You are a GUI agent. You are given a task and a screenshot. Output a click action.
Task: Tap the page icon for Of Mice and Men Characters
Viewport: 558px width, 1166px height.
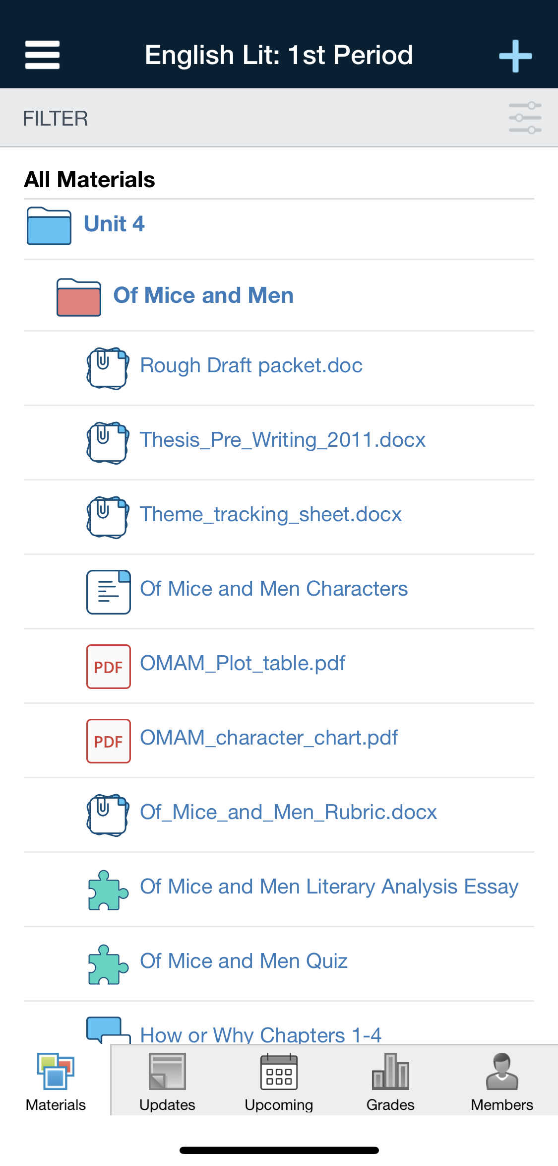pyautogui.click(x=108, y=592)
